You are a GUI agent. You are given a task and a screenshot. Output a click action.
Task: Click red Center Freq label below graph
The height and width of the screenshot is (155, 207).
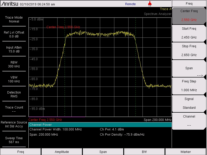45,120
